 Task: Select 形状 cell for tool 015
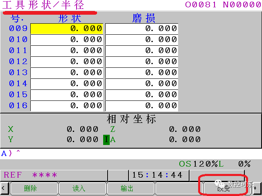(x=67, y=95)
